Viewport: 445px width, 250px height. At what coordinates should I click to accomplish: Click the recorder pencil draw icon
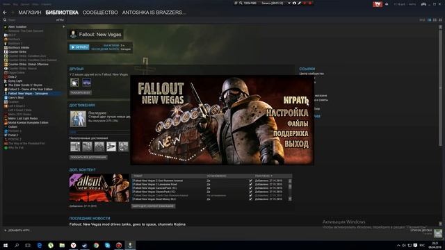[x=300, y=3]
